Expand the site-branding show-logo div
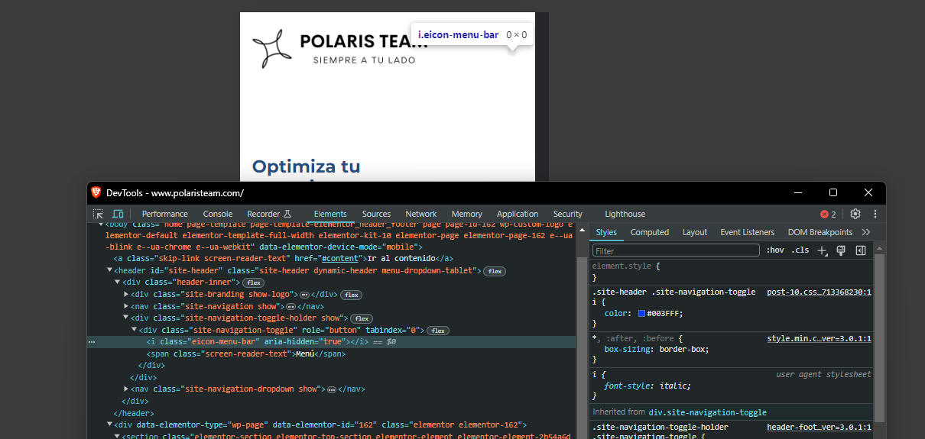The height and width of the screenshot is (439, 925). (126, 294)
